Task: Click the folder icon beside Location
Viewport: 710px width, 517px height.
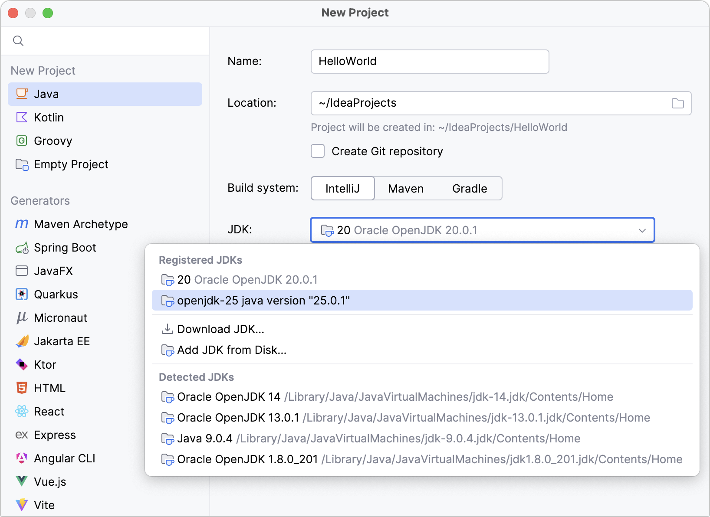Action: (677, 103)
